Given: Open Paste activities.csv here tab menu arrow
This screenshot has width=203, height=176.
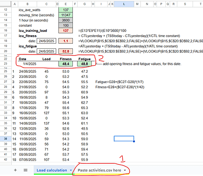Looking at the screenshot, I should tap(125, 170).
